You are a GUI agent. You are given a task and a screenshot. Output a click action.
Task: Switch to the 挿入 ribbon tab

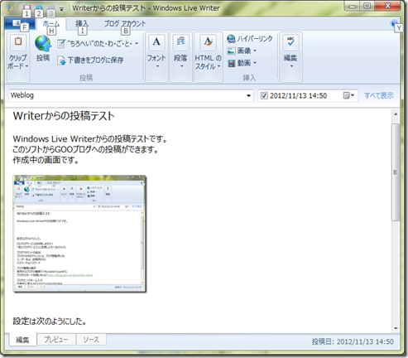point(82,24)
